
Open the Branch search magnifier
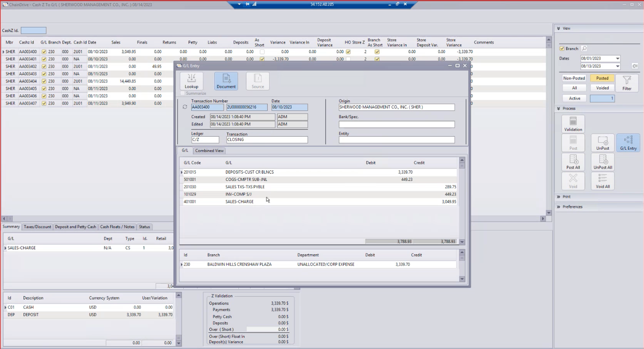click(x=584, y=49)
